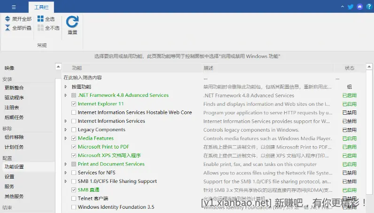Click the 全部折叠 collapse all icon
Screen dimensions: 374x213
(8, 28)
